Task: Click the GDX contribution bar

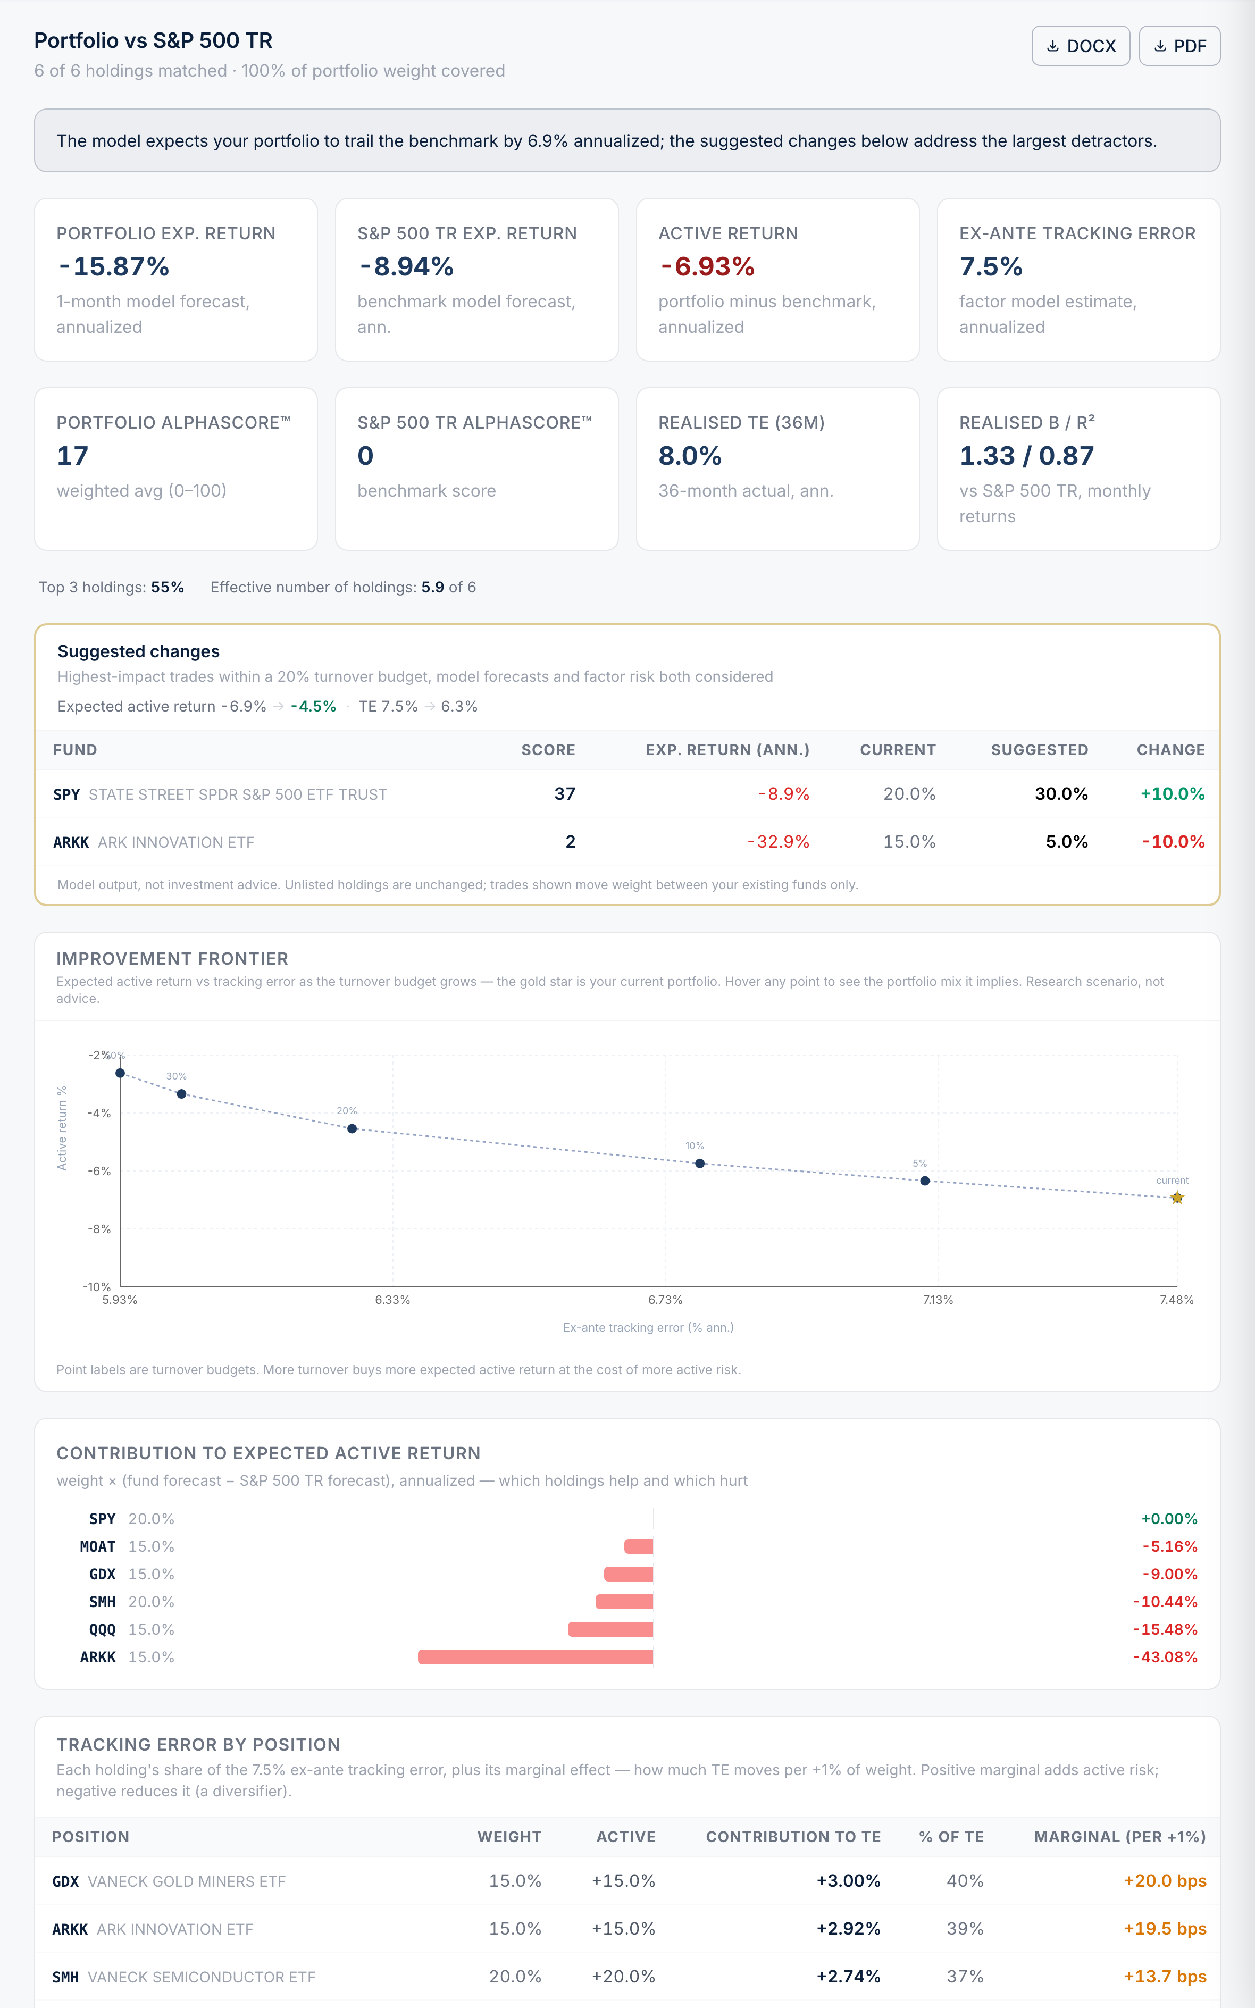Action: 629,1574
